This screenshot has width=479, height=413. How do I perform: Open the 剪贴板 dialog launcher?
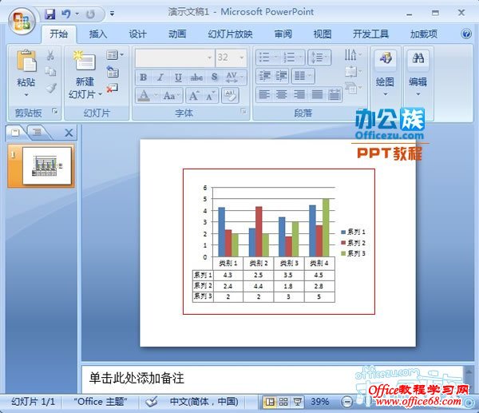55,111
